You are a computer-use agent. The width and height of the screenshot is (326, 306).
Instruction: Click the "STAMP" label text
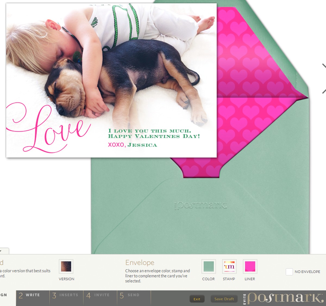pos(229,279)
